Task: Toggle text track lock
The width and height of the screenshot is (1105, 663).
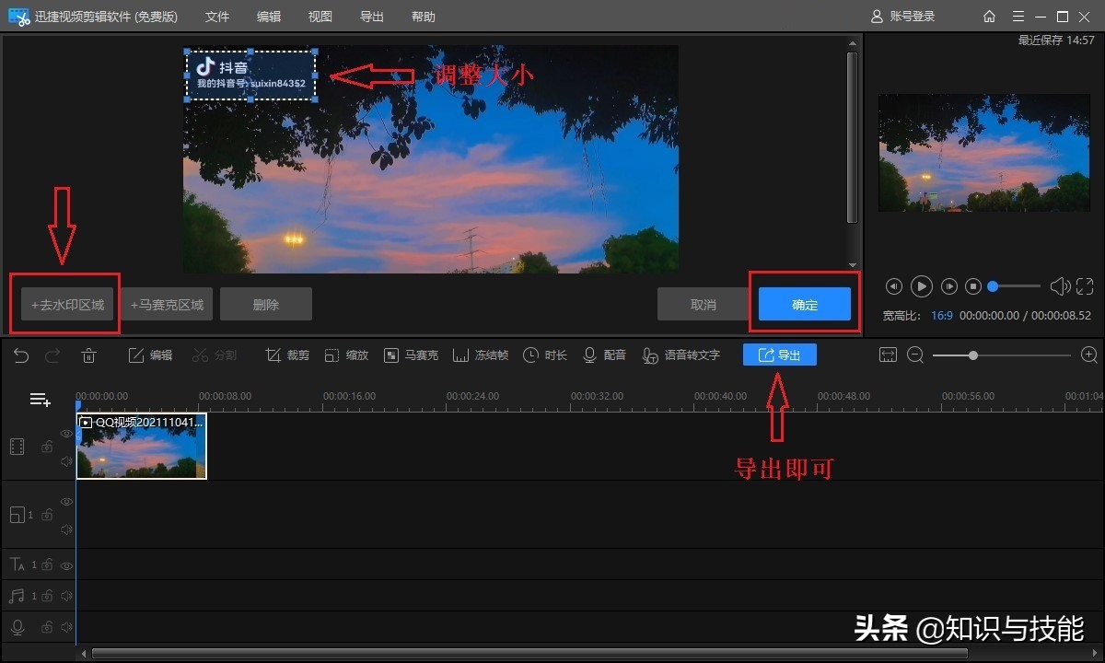Action: pos(46,564)
